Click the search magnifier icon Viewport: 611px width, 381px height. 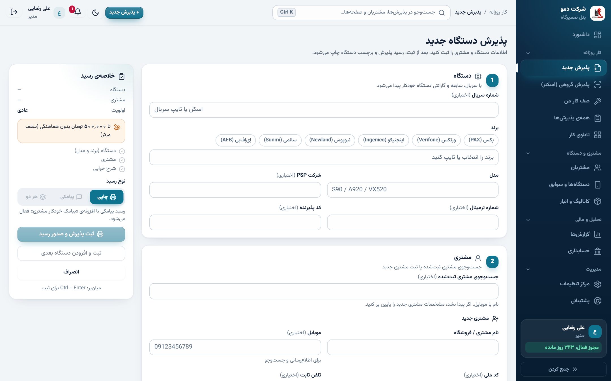[x=442, y=12]
